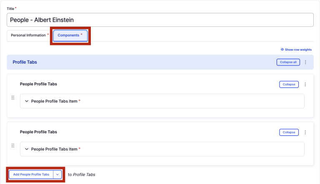Click into the Title input field
Image resolution: width=320 pixels, height=184 pixels.
coord(160,20)
